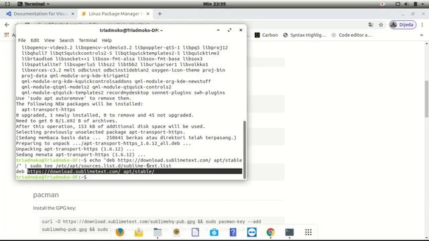Click the curl command code block
The width and height of the screenshot is (429, 241).
coord(162,226)
